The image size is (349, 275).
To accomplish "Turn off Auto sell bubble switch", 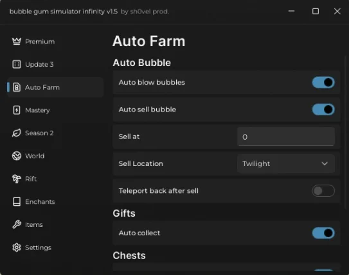I will coord(323,110).
